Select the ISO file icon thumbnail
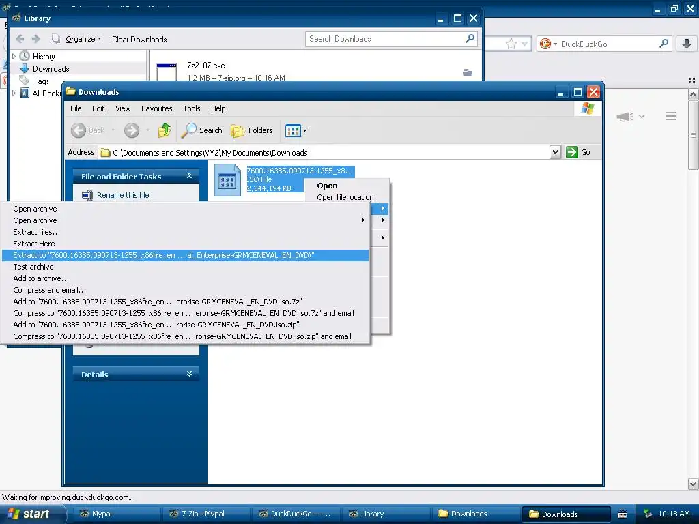Image resolution: width=699 pixels, height=524 pixels. (x=227, y=180)
